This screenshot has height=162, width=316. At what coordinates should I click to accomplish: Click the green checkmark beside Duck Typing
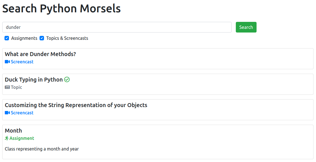click(67, 80)
